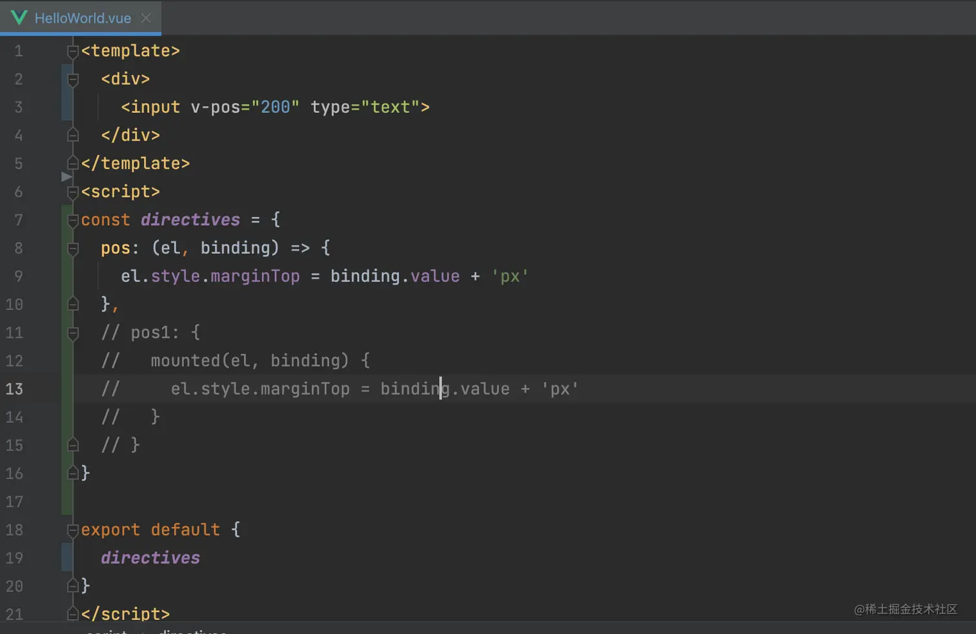The image size is (976, 634).
Task: Click the opening <script> tag
Action: 121,192
